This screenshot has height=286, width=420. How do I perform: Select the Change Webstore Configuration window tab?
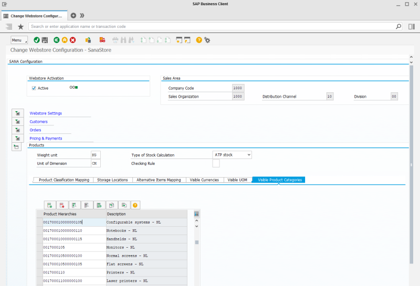coord(34,16)
